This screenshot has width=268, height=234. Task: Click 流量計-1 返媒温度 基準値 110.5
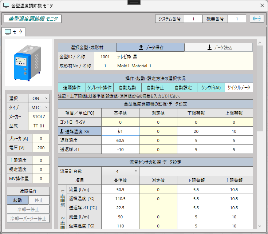point(120,199)
